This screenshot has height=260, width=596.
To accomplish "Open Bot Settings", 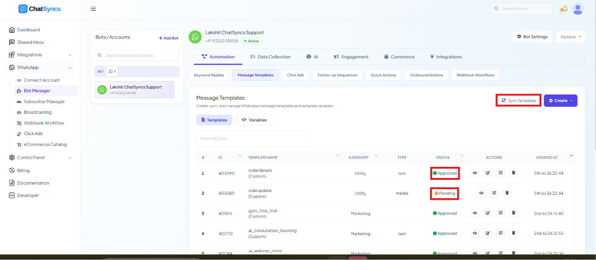I will coord(533,37).
